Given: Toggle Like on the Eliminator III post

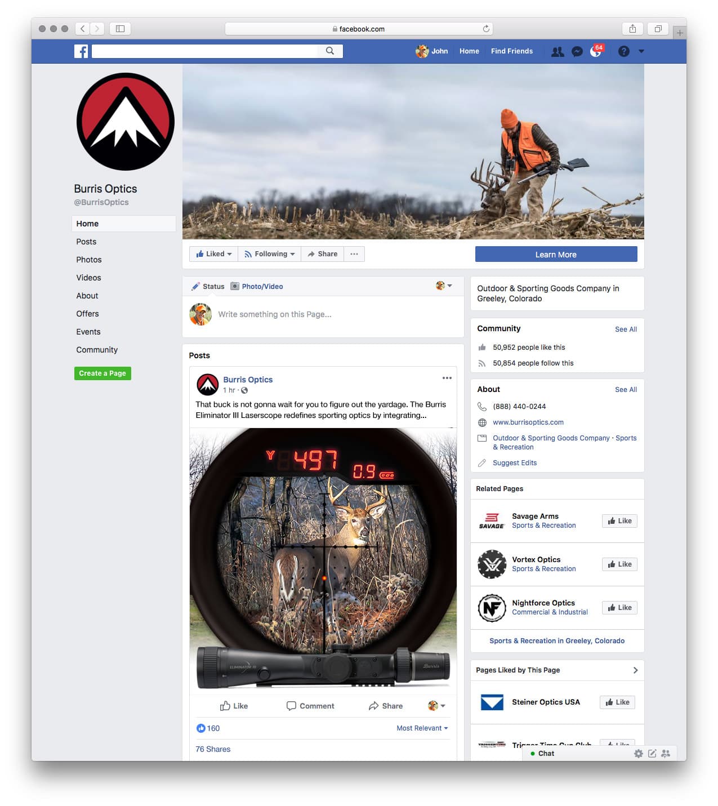Looking at the screenshot, I should click(x=234, y=706).
